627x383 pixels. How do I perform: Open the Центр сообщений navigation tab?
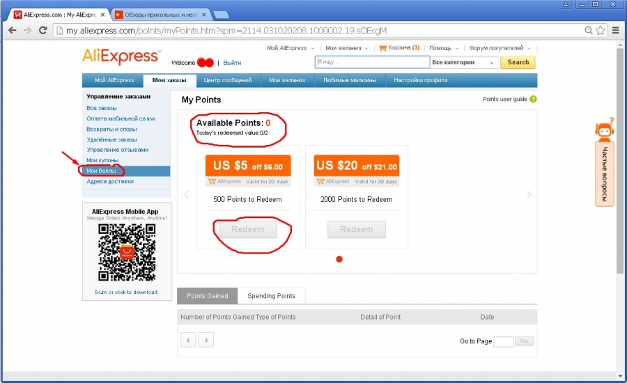227,80
